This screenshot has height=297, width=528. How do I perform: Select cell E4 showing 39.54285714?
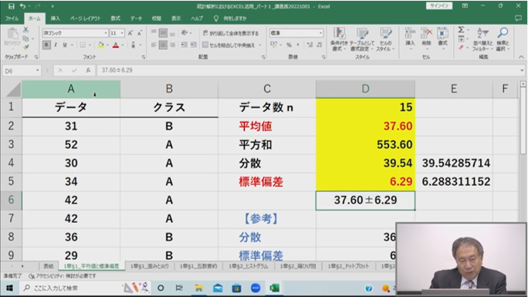pyautogui.click(x=454, y=163)
